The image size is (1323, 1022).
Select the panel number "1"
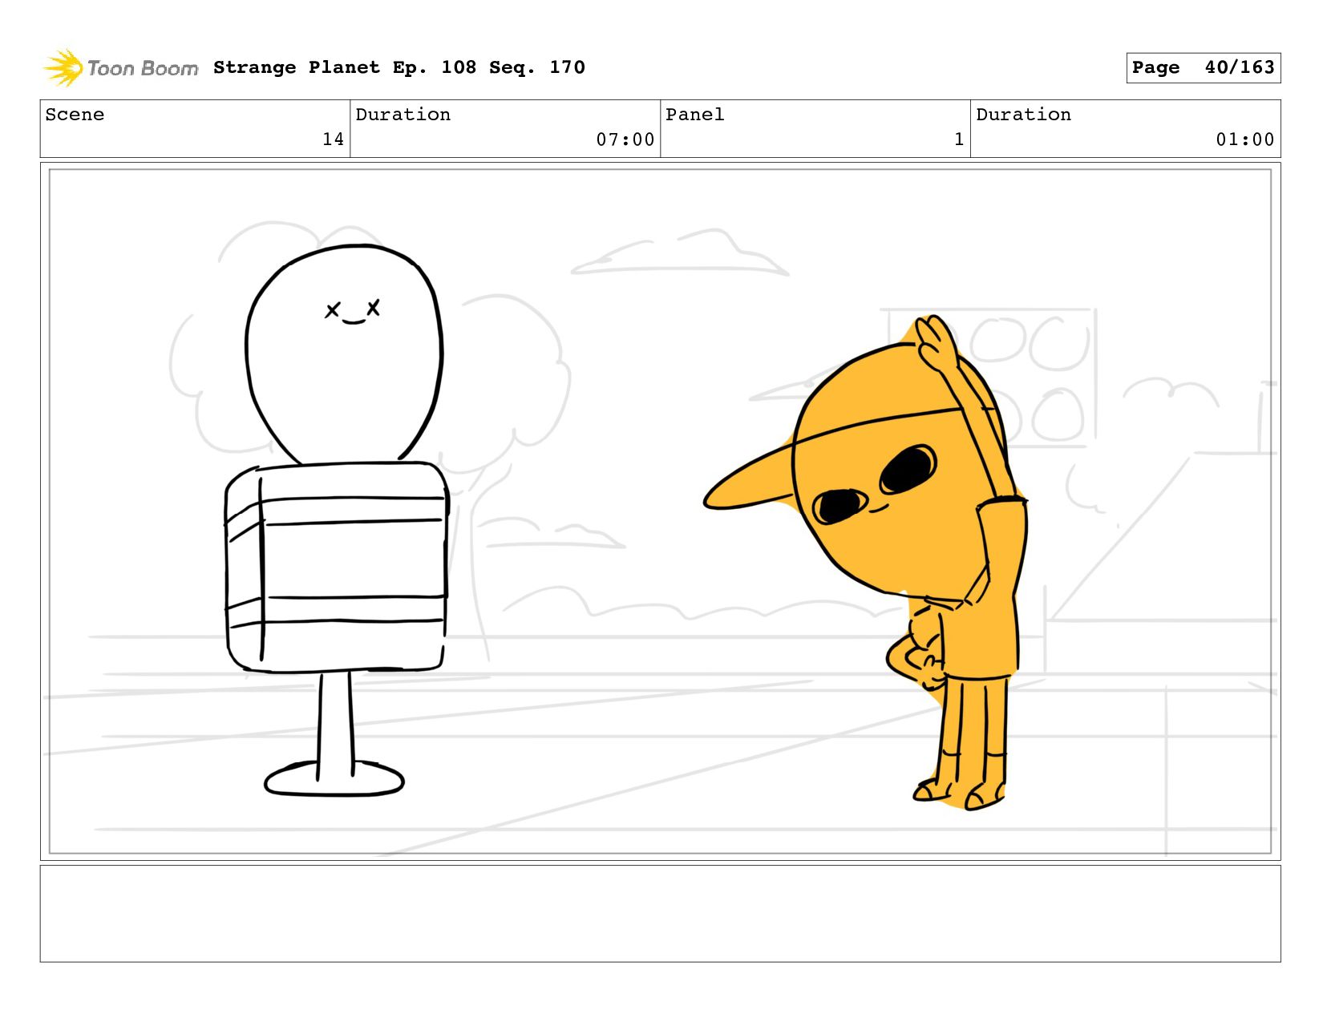(x=959, y=139)
